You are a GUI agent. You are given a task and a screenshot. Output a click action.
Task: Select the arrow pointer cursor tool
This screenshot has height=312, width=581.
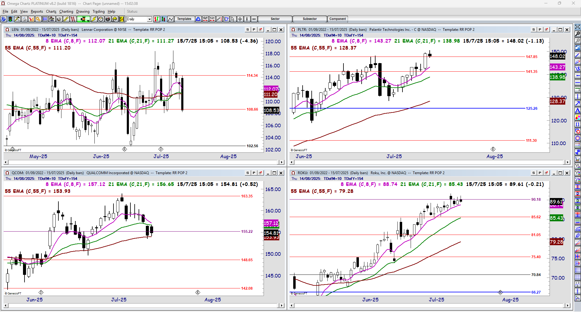tap(233, 19)
